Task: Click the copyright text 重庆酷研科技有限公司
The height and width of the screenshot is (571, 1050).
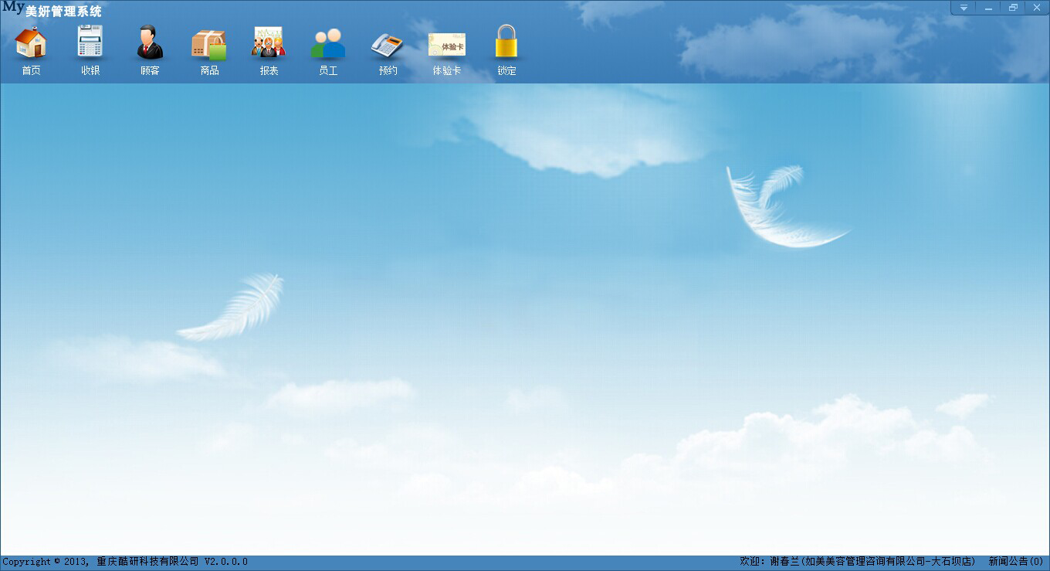Action: point(148,562)
